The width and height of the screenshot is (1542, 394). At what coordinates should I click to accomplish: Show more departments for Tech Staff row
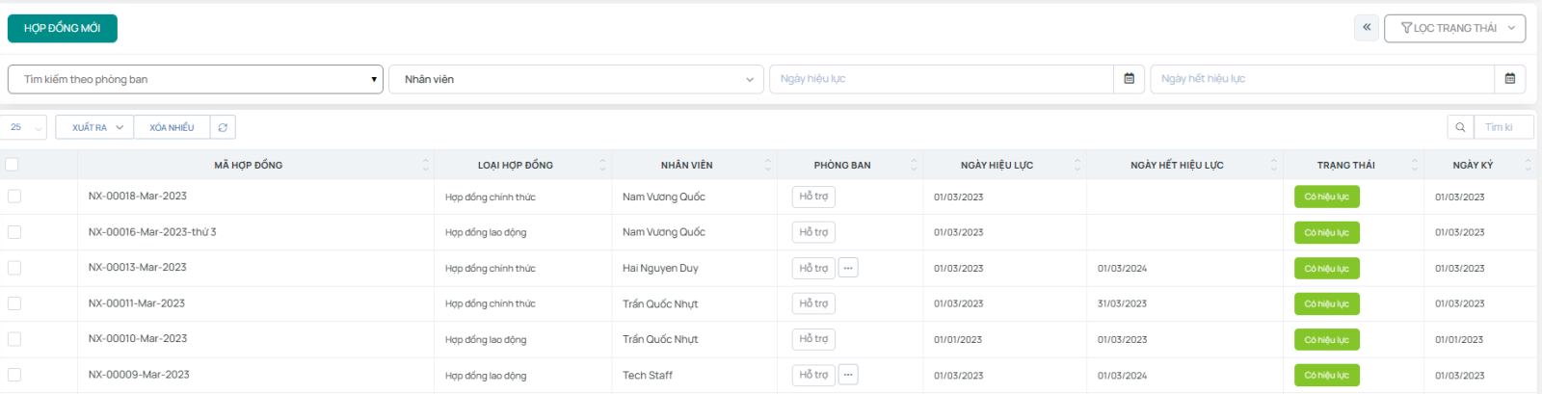(848, 375)
